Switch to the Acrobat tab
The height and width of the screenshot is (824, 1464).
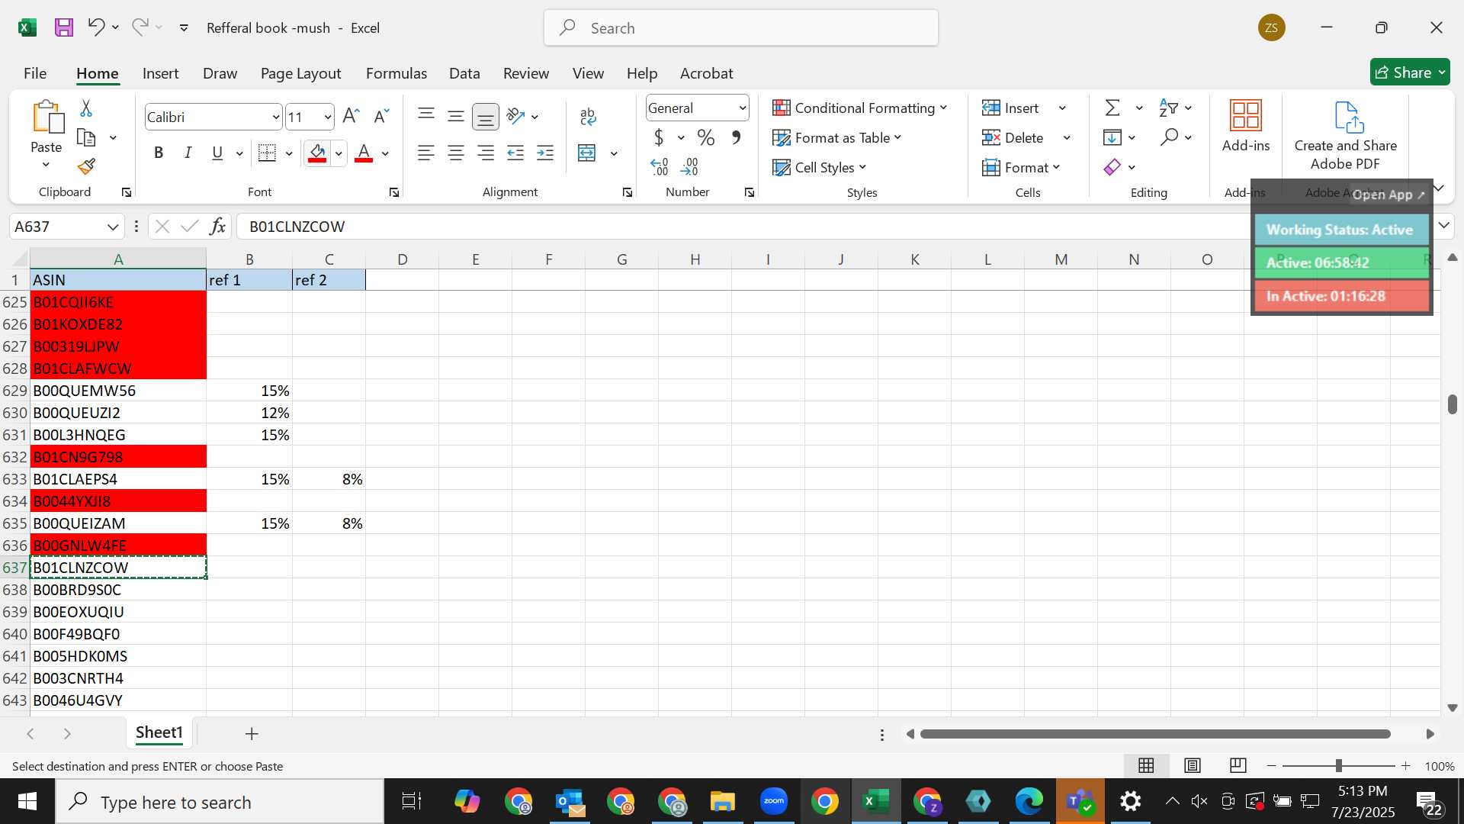tap(706, 73)
